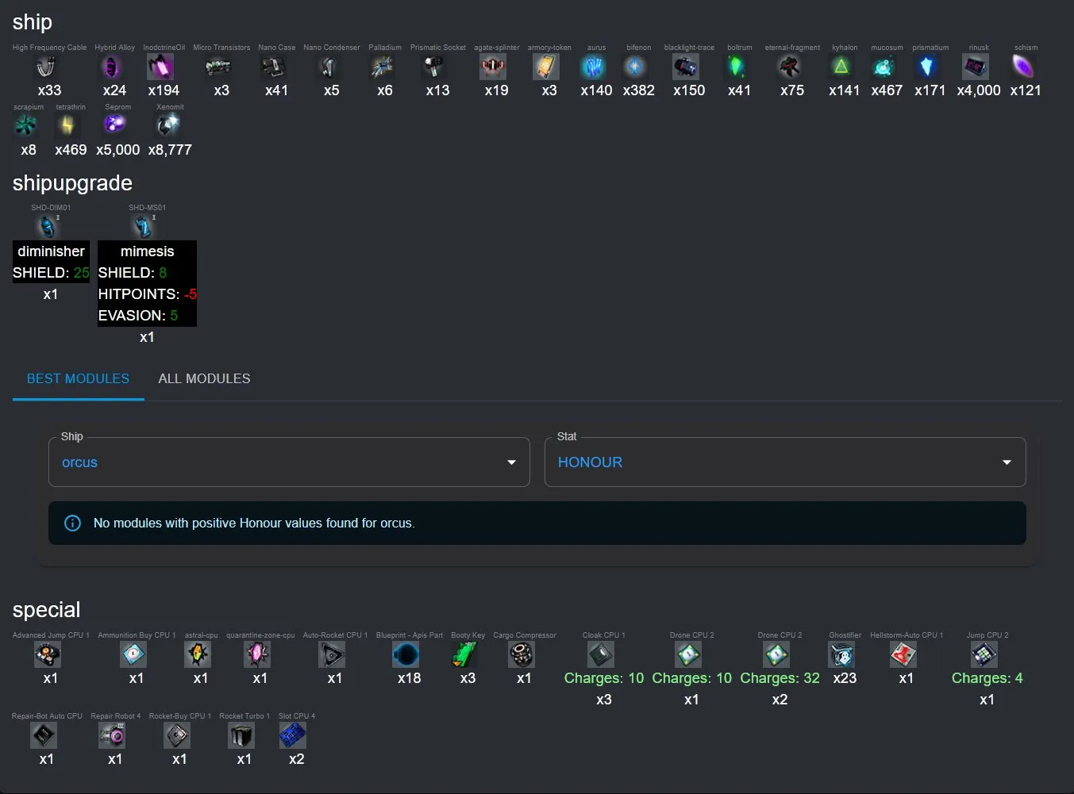Switch to the Best Modules tab
The image size is (1074, 794).
pos(78,379)
